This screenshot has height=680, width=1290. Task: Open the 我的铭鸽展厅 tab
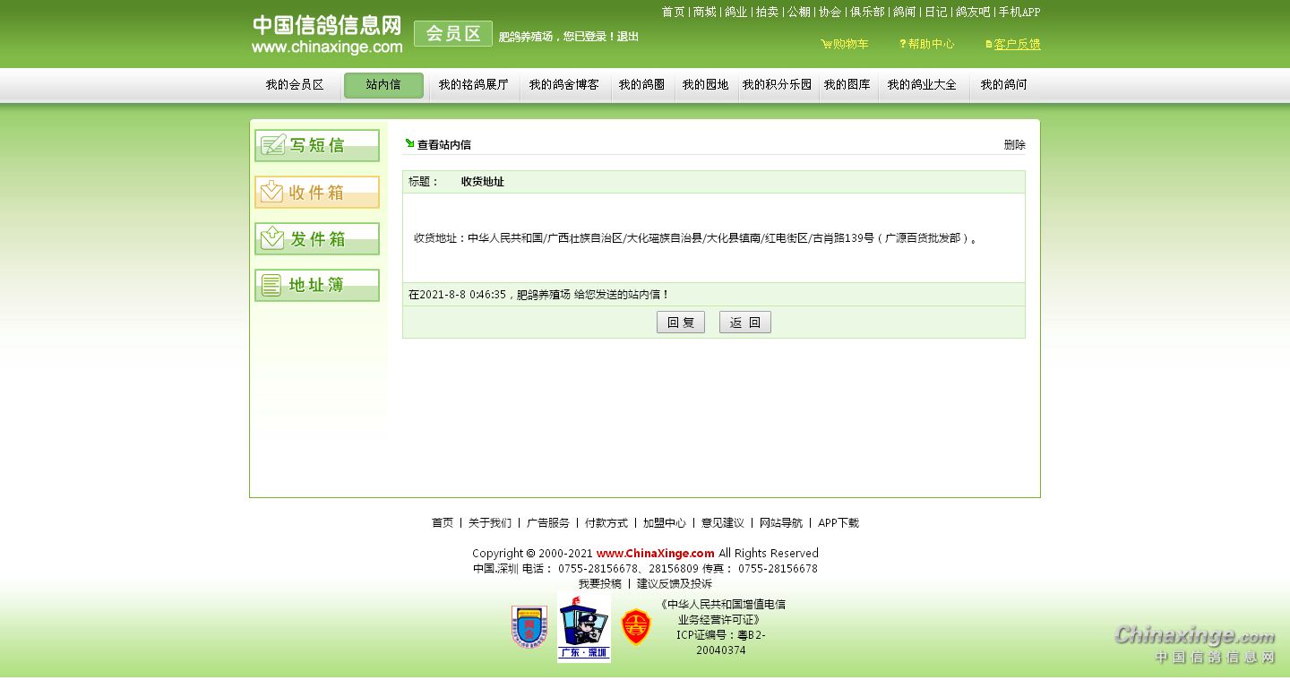click(x=473, y=85)
